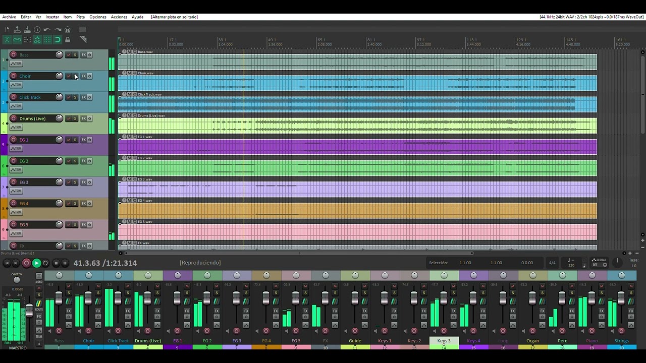Screen dimensions: 646x363
Task: Click the master channel volume fader
Action: click(x=29, y=311)
